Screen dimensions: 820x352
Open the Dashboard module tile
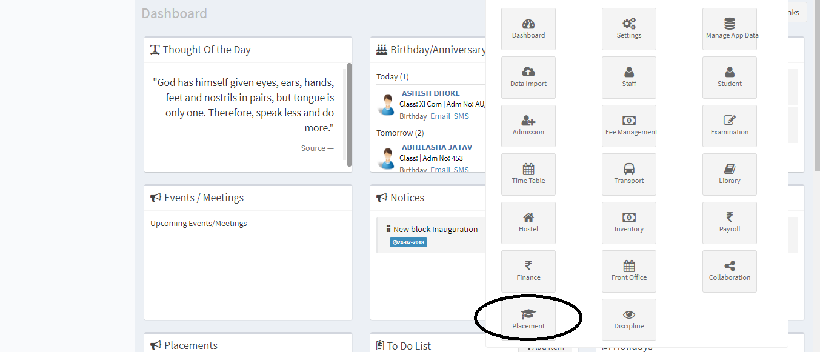tap(528, 29)
